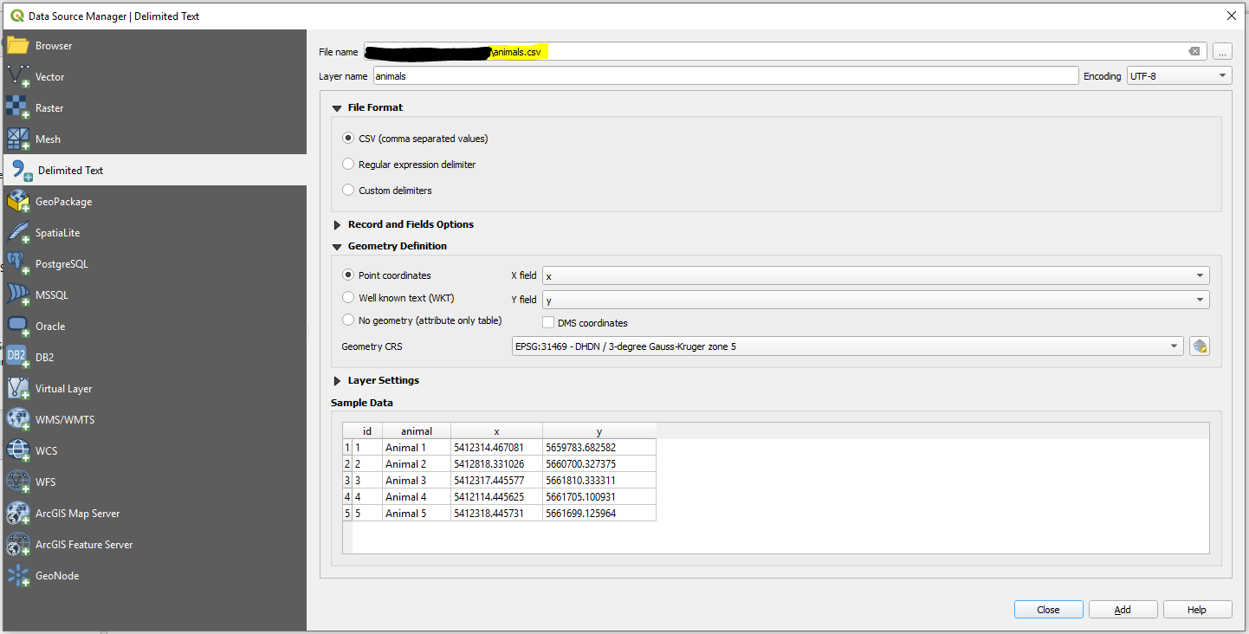This screenshot has width=1249, height=634.
Task: Click cell value 5659783.682582
Action: (x=599, y=448)
